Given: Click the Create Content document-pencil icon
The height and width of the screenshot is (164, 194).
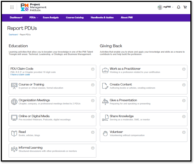Looking at the screenshot, I should [x=105, y=86].
